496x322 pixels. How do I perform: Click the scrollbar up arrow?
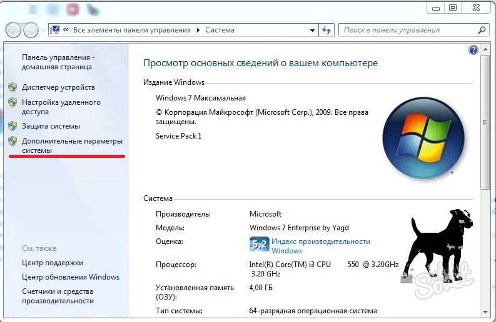coord(485,50)
